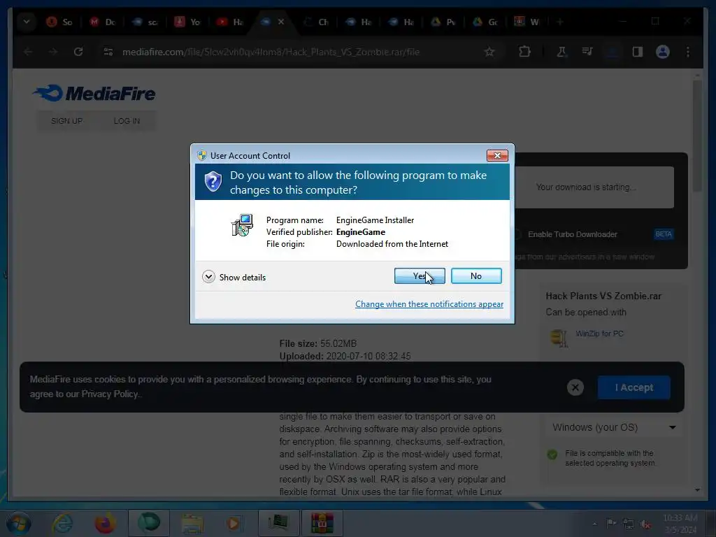
Task: Switch to the YouTube 'Ha' tab
Action: tap(231, 22)
